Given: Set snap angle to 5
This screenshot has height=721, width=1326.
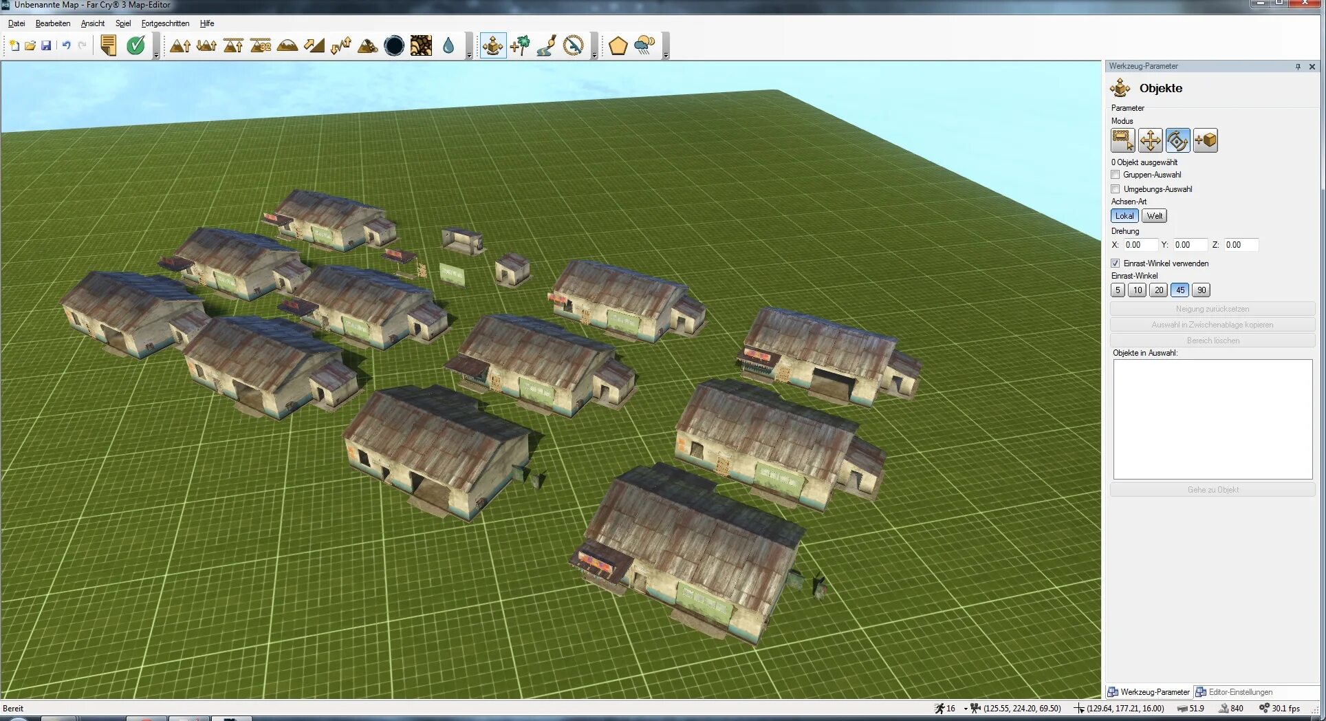Looking at the screenshot, I should click(x=1118, y=290).
